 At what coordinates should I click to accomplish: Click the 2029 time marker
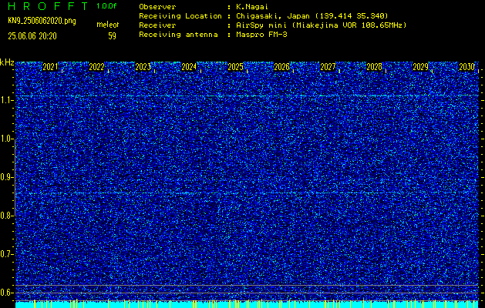420,67
